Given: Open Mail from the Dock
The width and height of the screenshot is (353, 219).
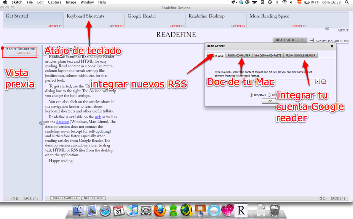Looking at the screenshot, I should 92,211.
